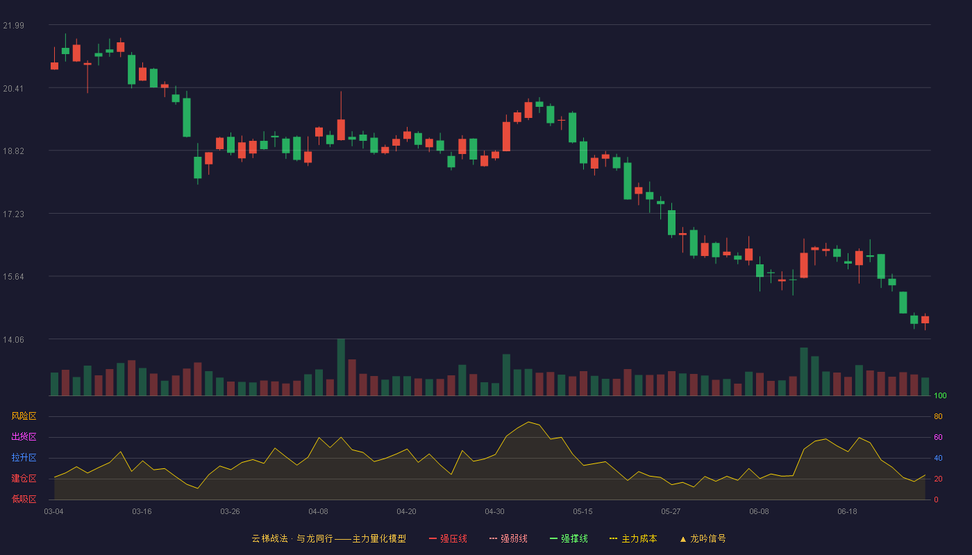This screenshot has height=555, width=972.
Task: Click the first candlestick at 03-04
Action: point(54,65)
